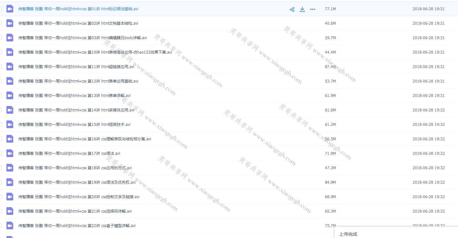Click the file size 65.3M
The width and height of the screenshot is (458, 238).
click(330, 211)
